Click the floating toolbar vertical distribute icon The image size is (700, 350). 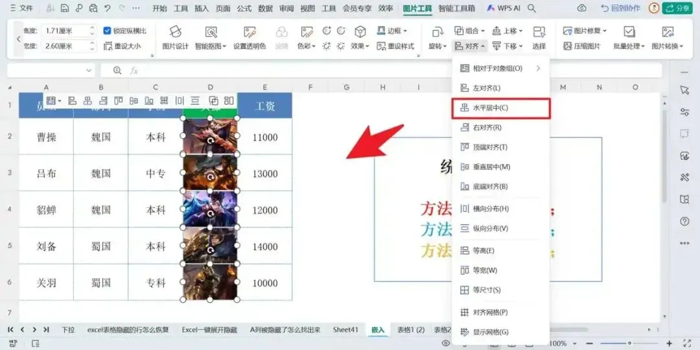[195, 101]
